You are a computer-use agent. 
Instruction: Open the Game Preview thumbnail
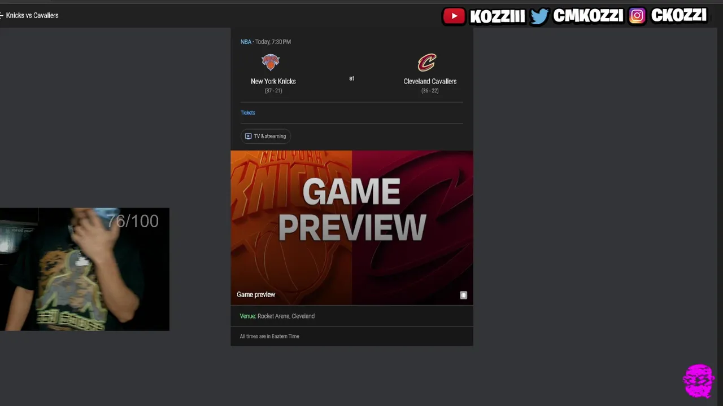coord(352,227)
